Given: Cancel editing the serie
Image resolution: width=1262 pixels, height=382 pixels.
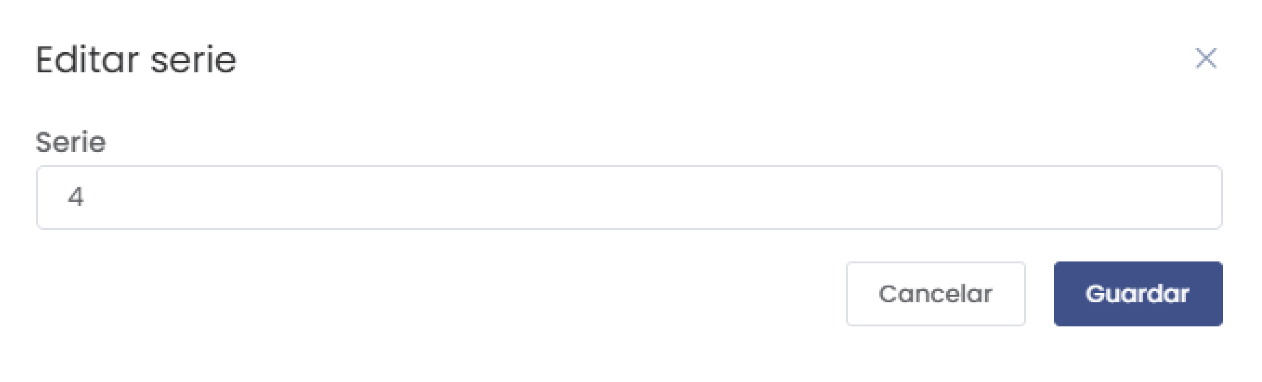Looking at the screenshot, I should pos(935,294).
